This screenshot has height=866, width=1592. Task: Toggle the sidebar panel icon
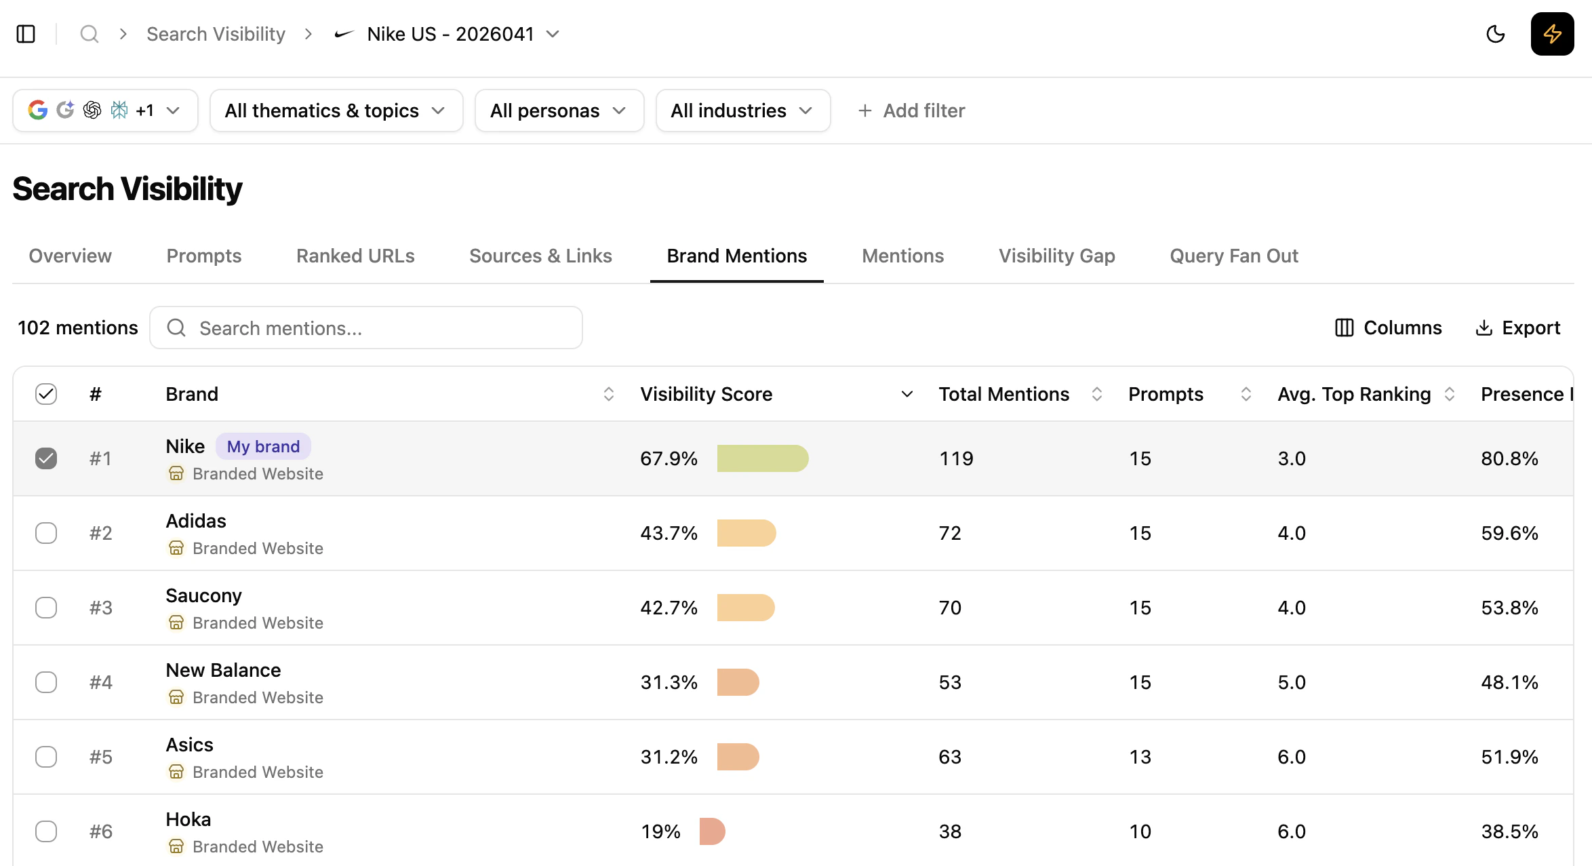[x=26, y=34]
